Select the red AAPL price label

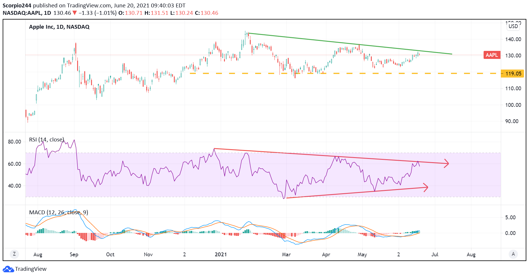492,55
